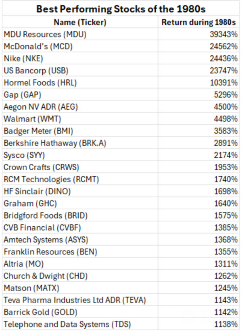Click the 1138% return cell
The width and height of the screenshot is (242, 334).
226,324
